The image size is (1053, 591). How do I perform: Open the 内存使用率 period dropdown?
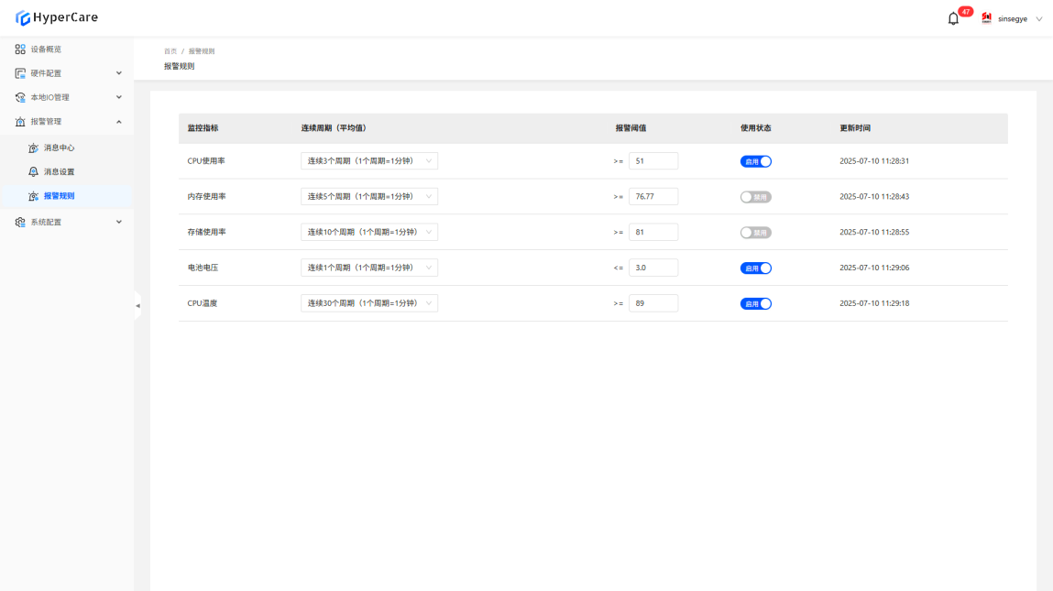369,197
